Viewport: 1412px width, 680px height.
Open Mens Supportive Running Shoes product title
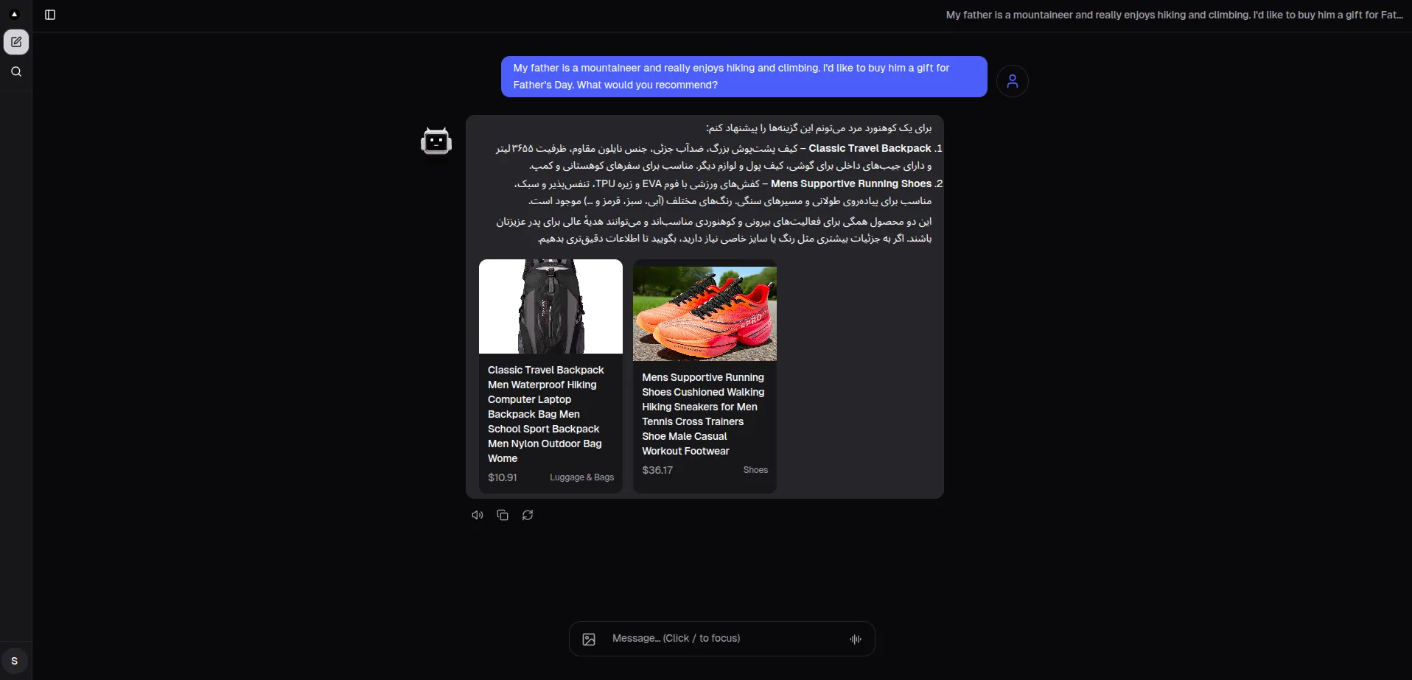(x=704, y=414)
